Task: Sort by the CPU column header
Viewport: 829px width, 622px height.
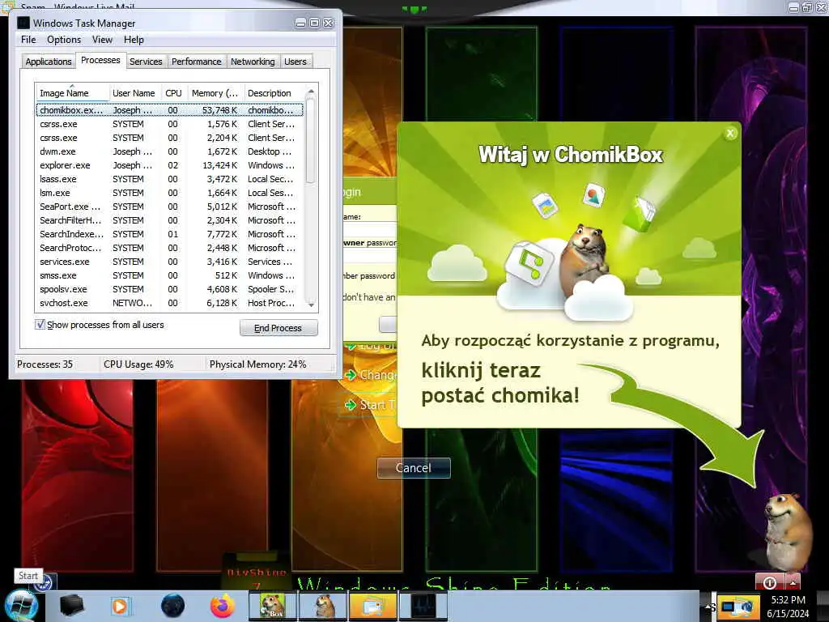Action: pyautogui.click(x=173, y=93)
